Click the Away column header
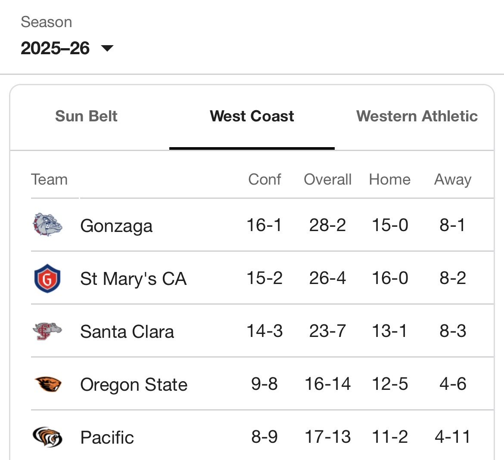Screen dimensions: 504x460 coord(452,179)
